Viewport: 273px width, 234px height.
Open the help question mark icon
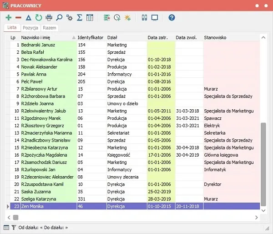point(172,18)
